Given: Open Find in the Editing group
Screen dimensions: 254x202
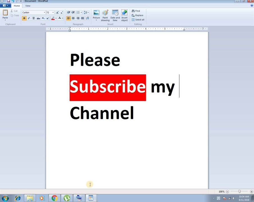Looking at the screenshot, I should [136, 11].
